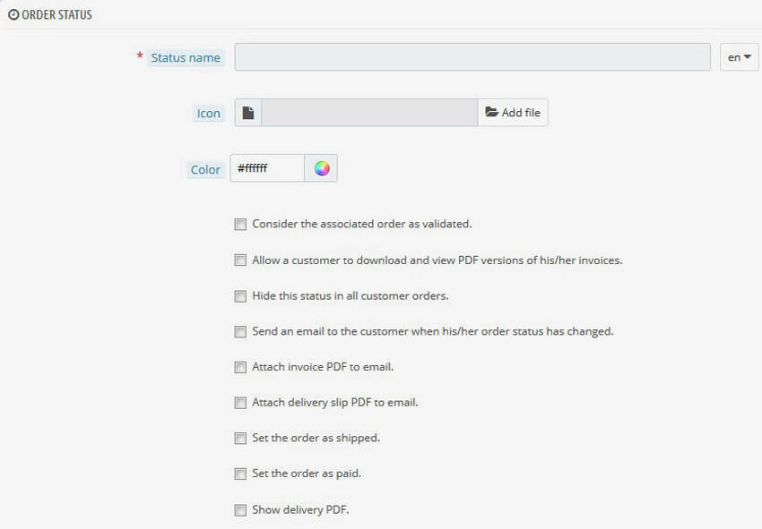Enable "Consider the associated order as validated"
The height and width of the screenshot is (529, 762).
(240, 224)
